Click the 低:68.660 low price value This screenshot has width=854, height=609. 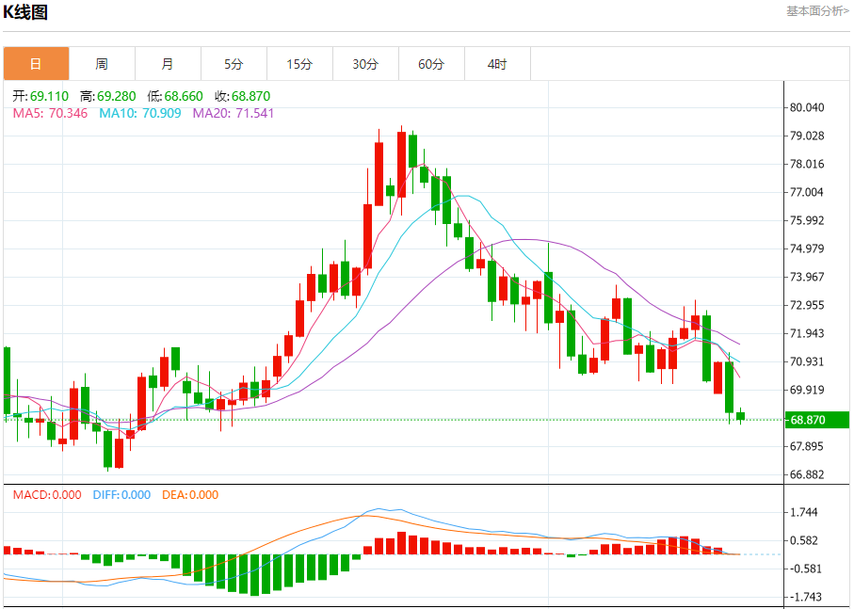tap(175, 96)
